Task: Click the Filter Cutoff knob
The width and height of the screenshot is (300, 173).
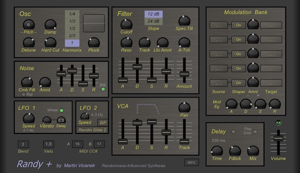Action: (x=126, y=24)
